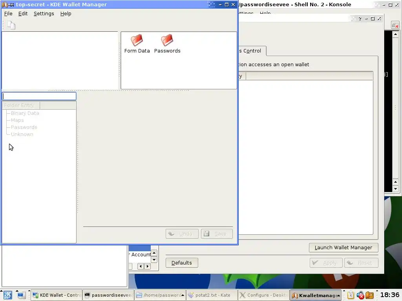The height and width of the screenshot is (301, 402).
Task: Click the show desktop taskbar icon
Action: [21, 295]
